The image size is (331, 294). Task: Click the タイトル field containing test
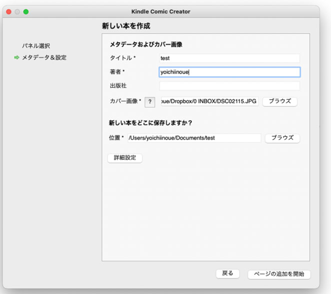click(229, 58)
